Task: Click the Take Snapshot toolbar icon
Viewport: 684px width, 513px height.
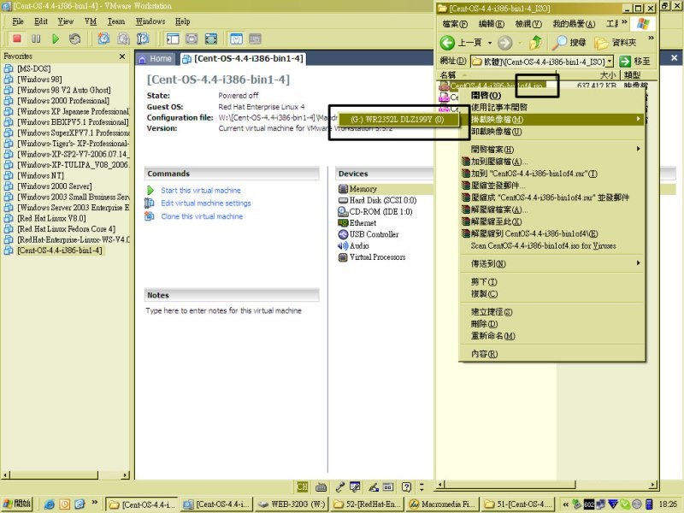Action: click(103, 38)
